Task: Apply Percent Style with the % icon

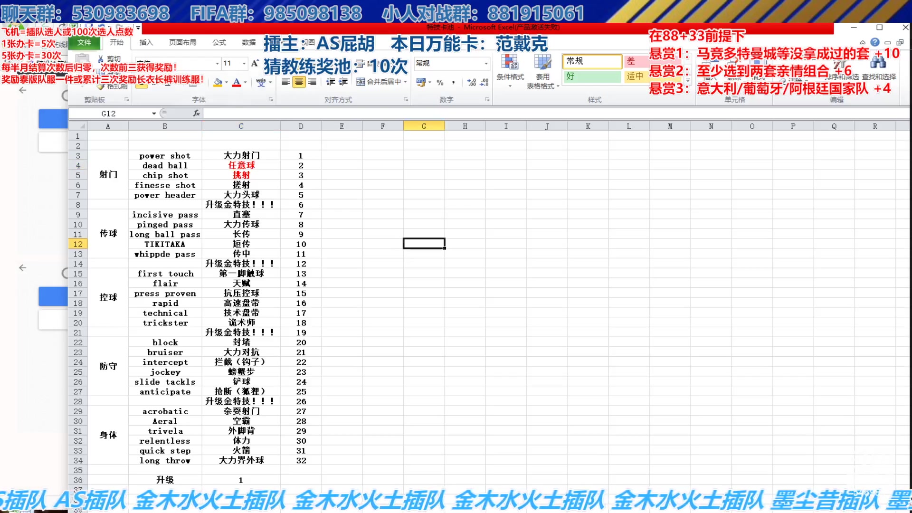Action: 440,82
